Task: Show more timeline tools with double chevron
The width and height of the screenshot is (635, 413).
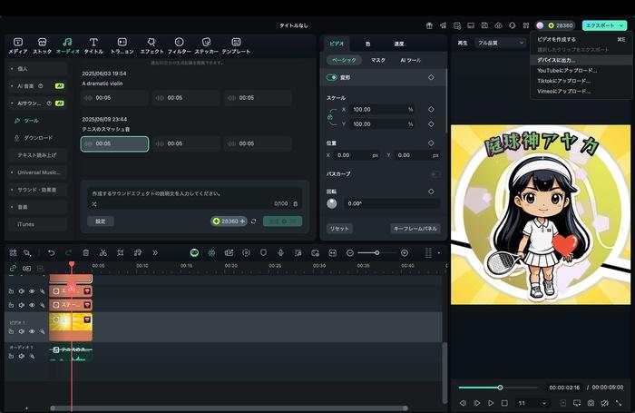Action: pos(155,253)
